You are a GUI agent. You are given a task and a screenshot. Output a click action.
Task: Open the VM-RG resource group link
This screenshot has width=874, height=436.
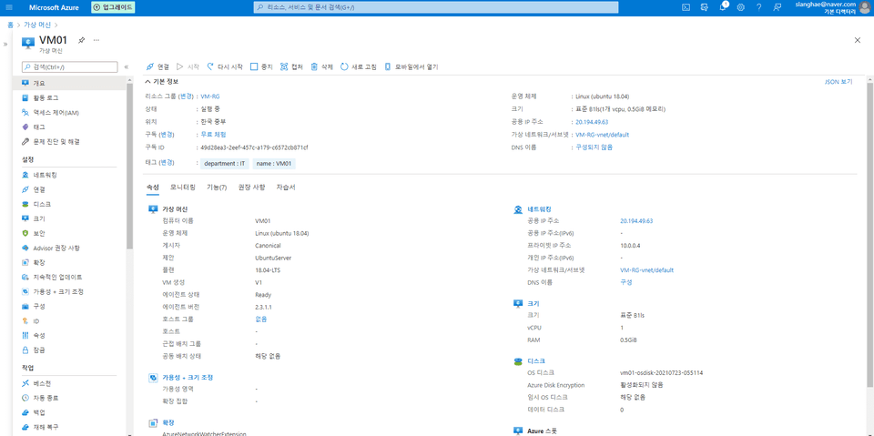210,96
